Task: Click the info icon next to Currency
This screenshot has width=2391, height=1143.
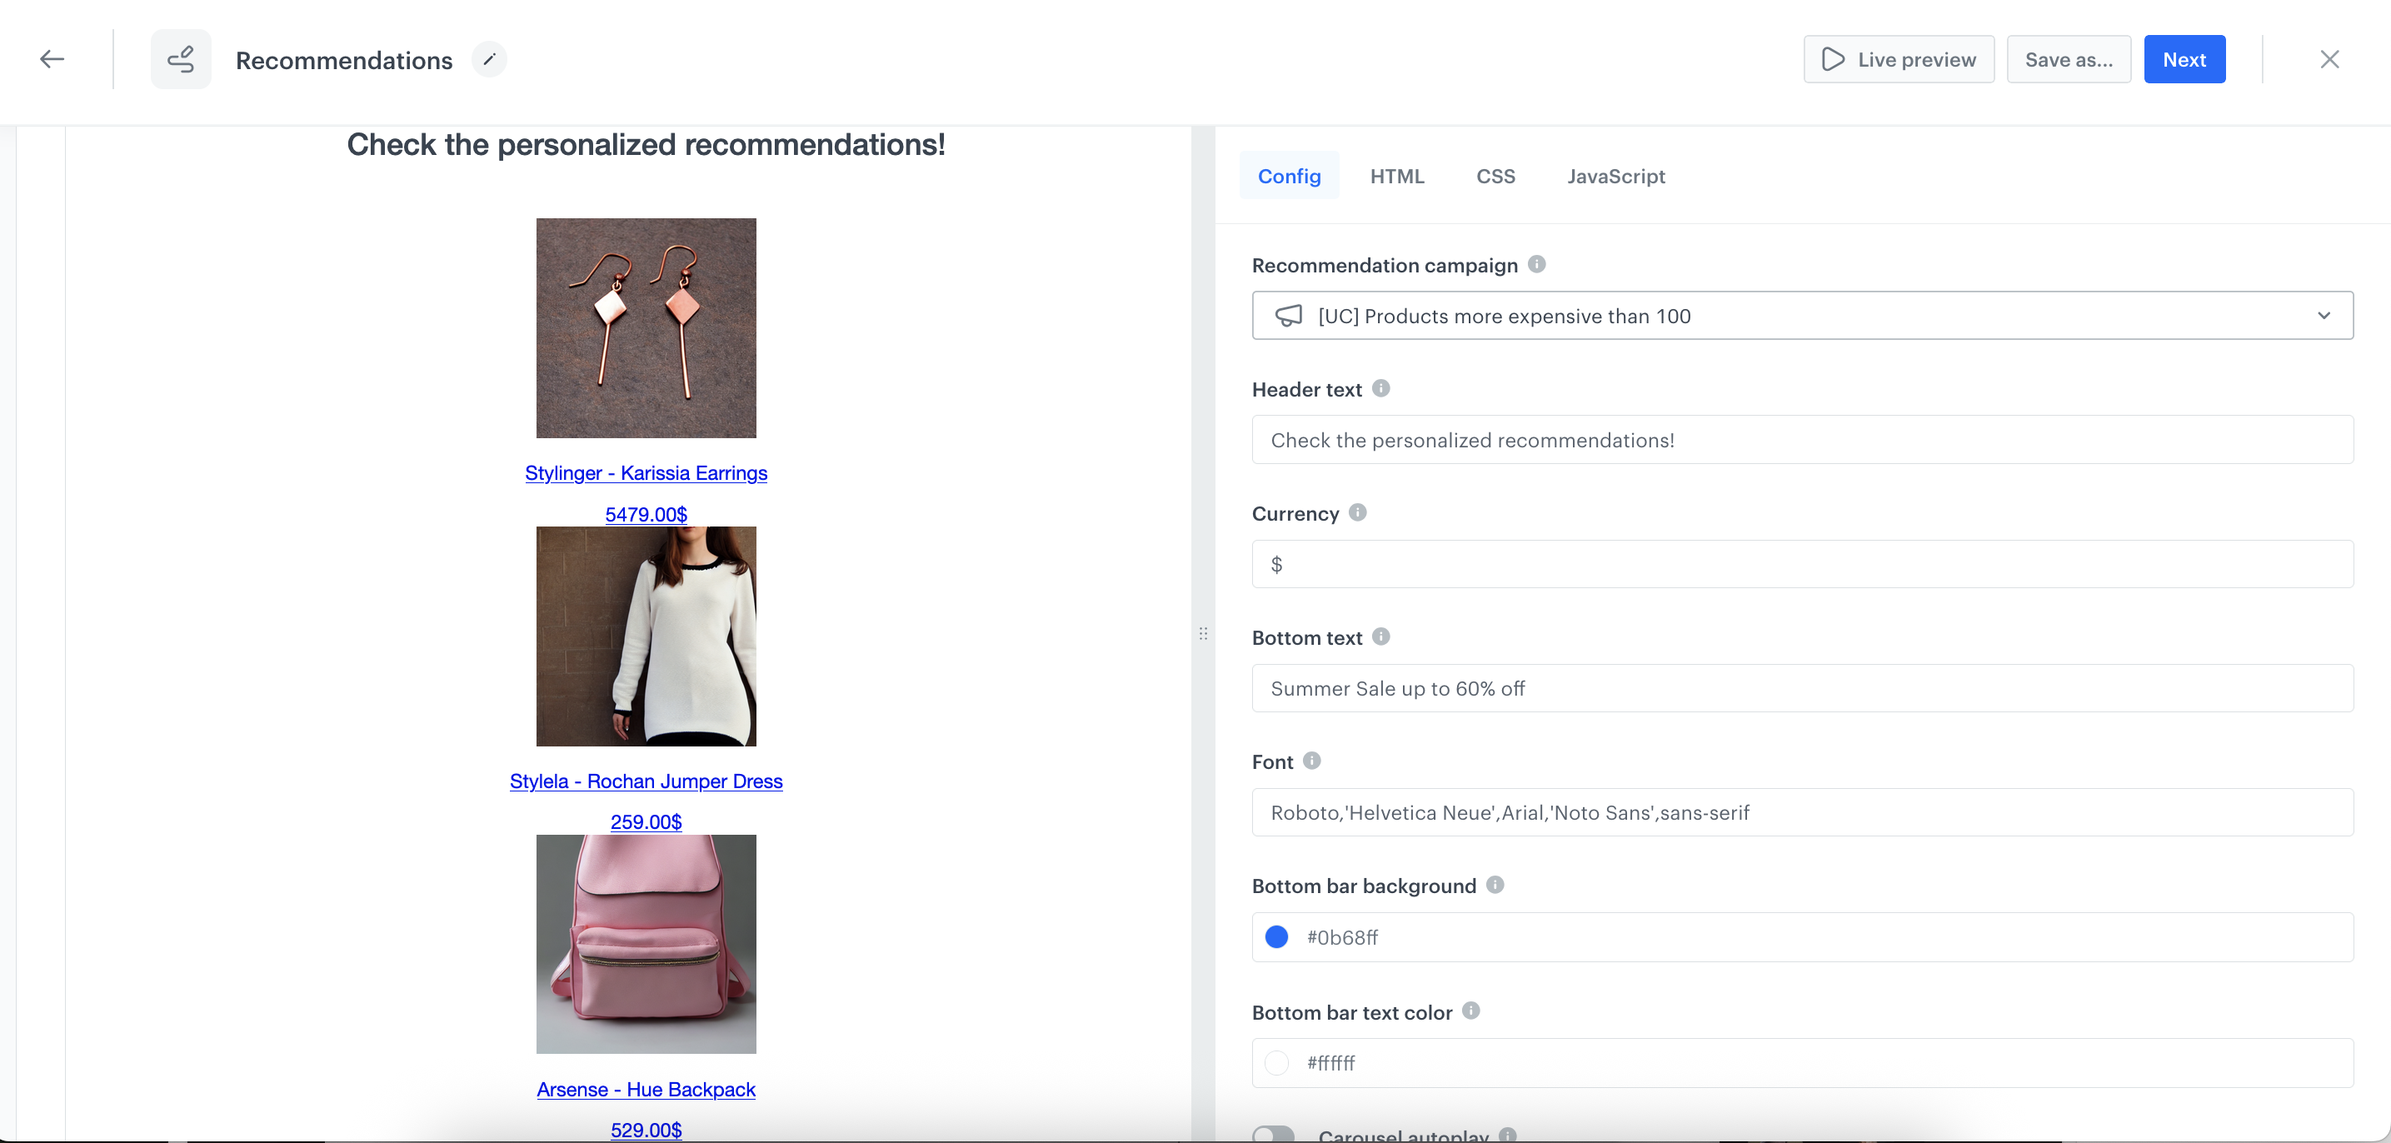Action: coord(1357,512)
